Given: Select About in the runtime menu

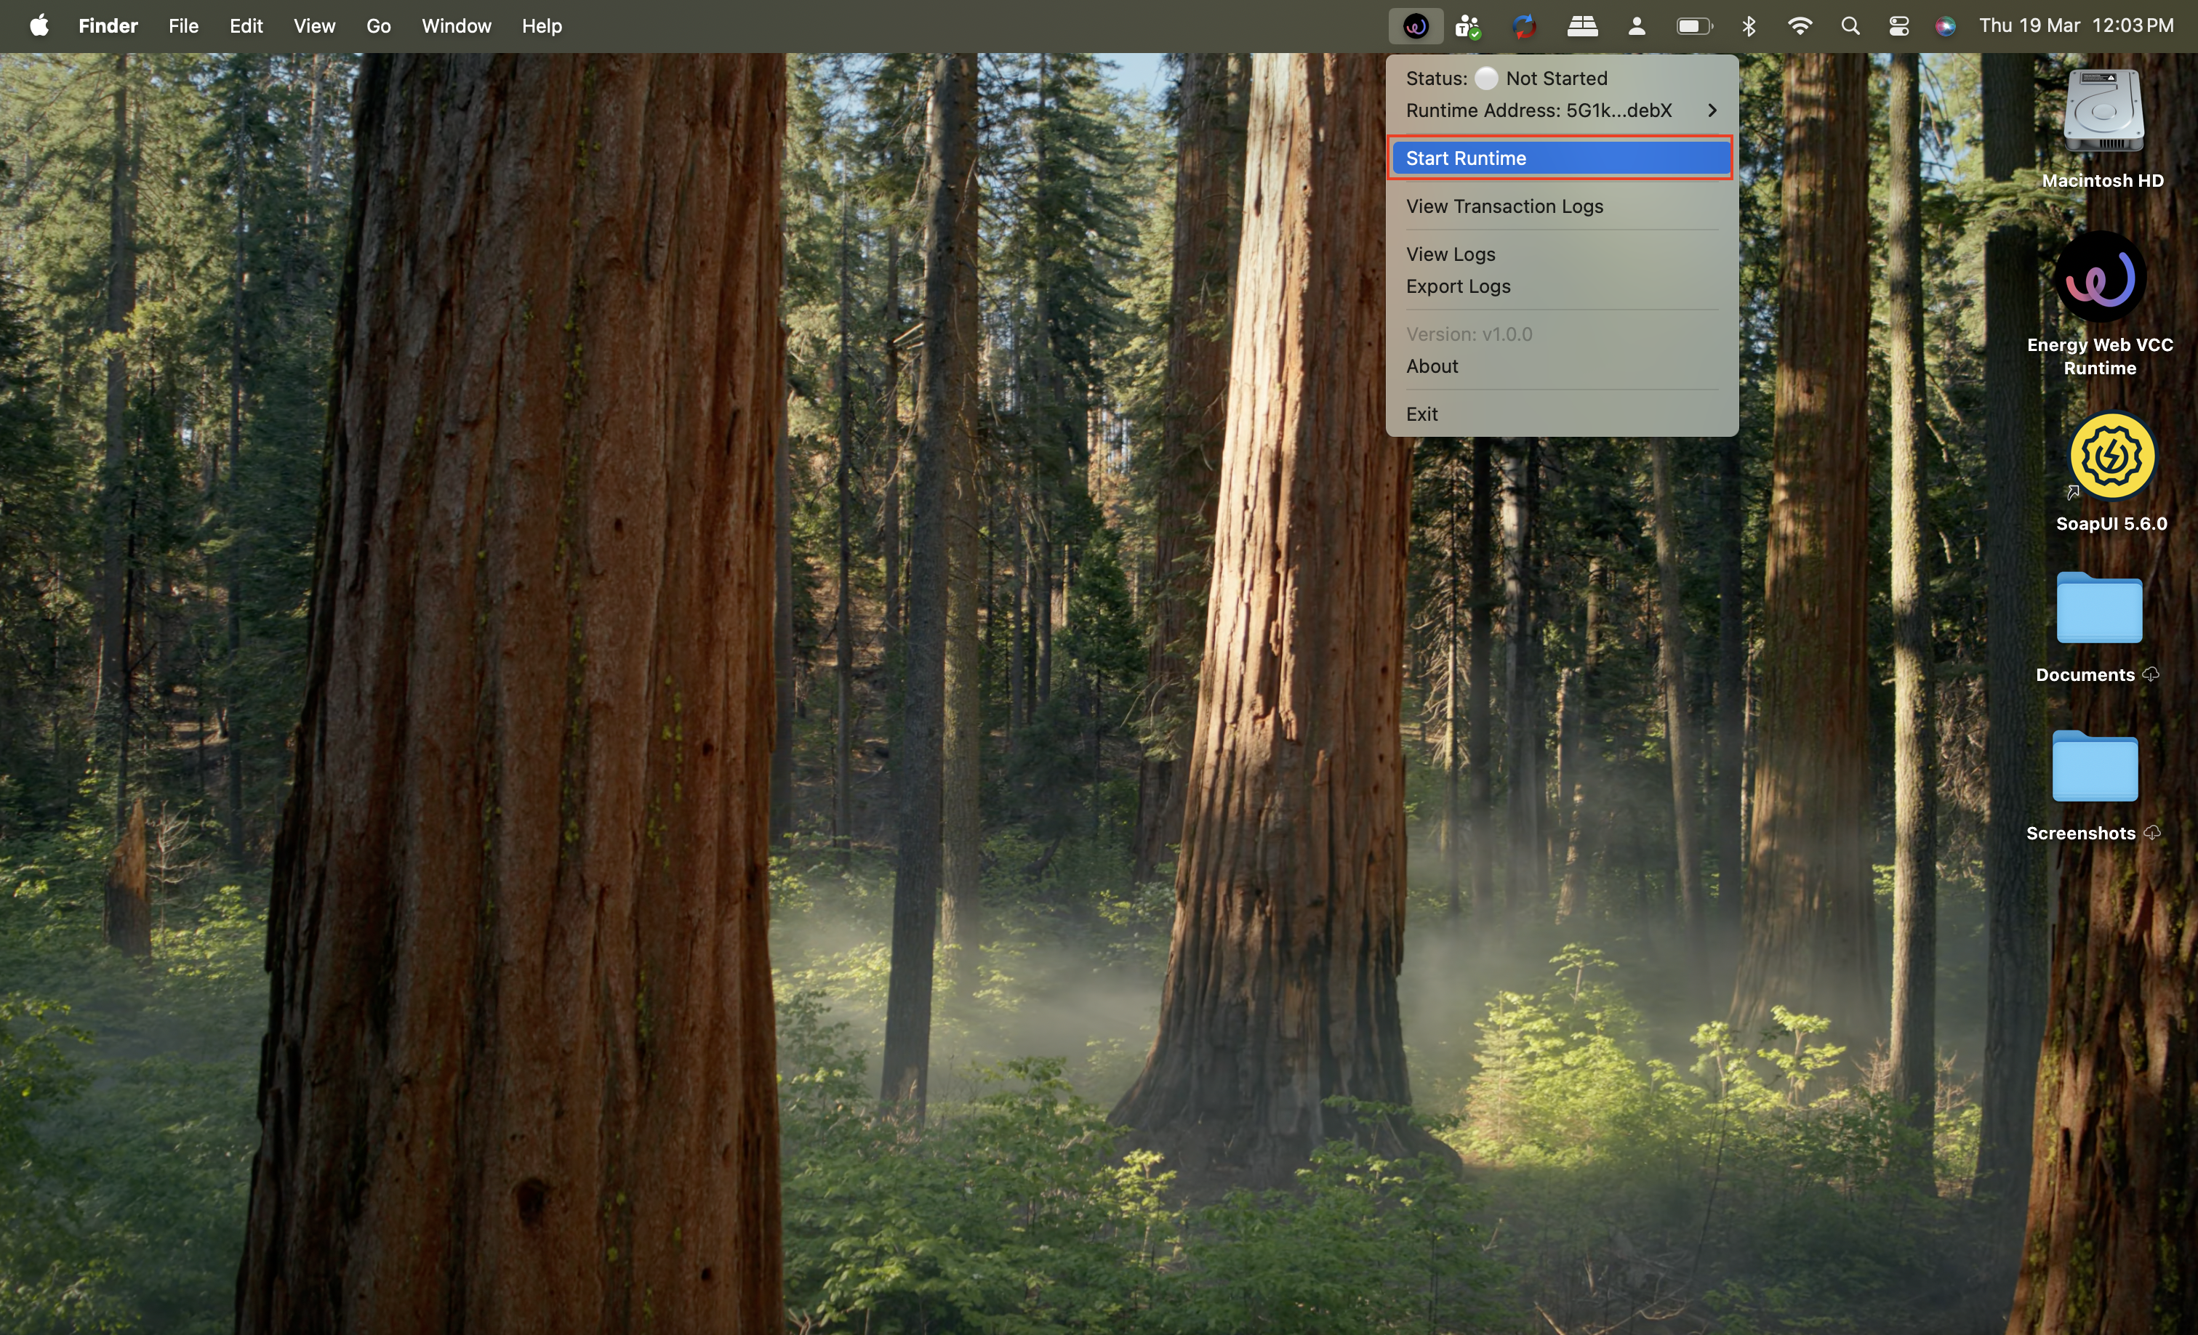Looking at the screenshot, I should [1432, 366].
